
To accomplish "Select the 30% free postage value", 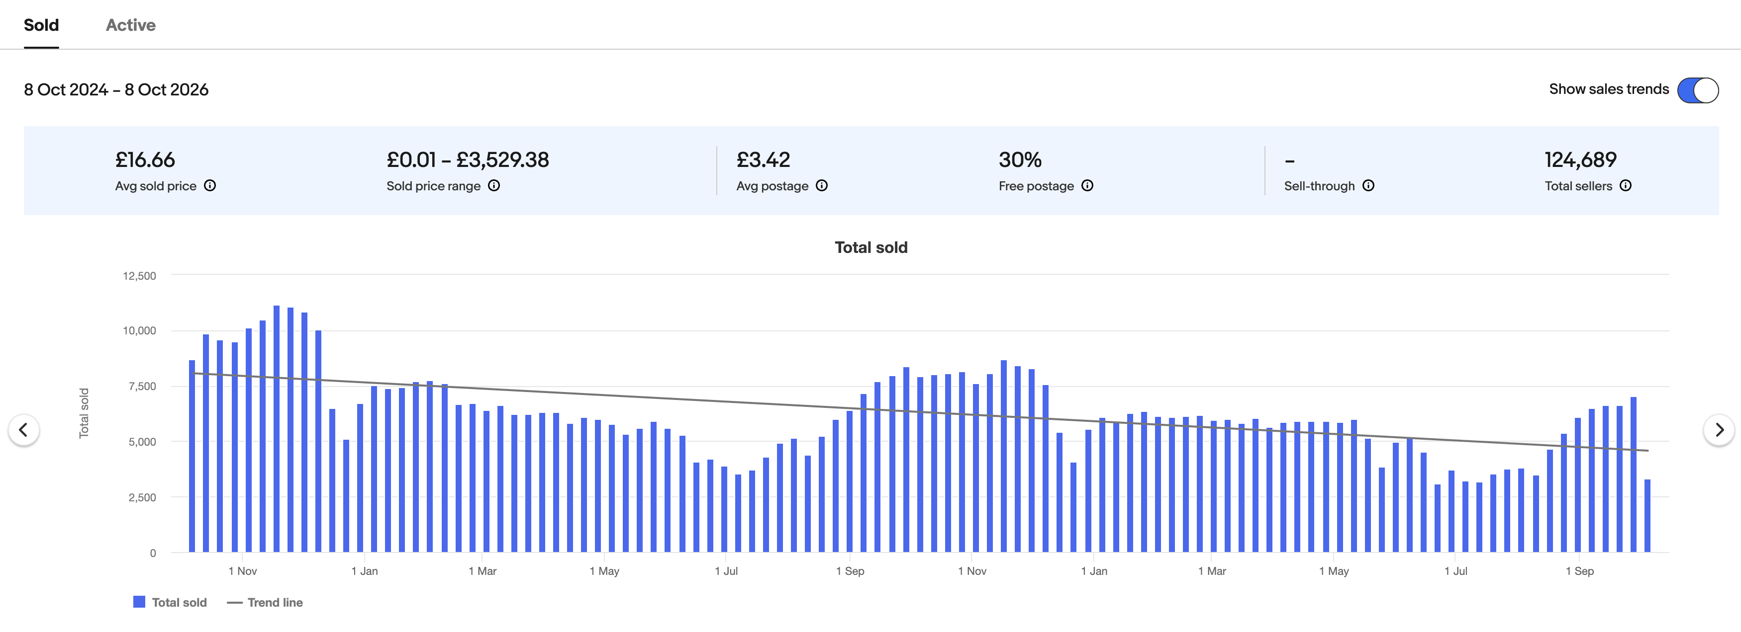I will pyautogui.click(x=1020, y=160).
